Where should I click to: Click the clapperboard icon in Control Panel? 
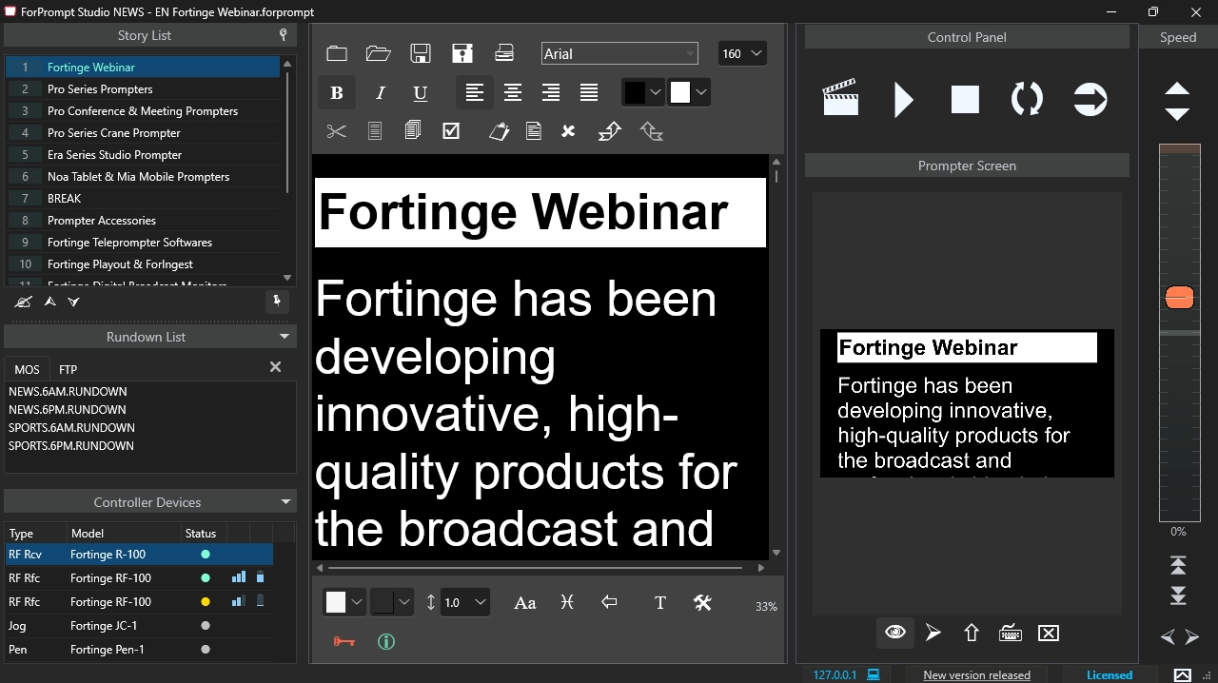tap(840, 99)
